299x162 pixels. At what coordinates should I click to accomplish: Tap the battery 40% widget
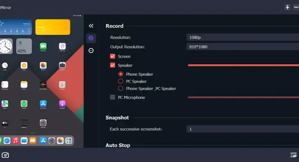(x=24, y=46)
